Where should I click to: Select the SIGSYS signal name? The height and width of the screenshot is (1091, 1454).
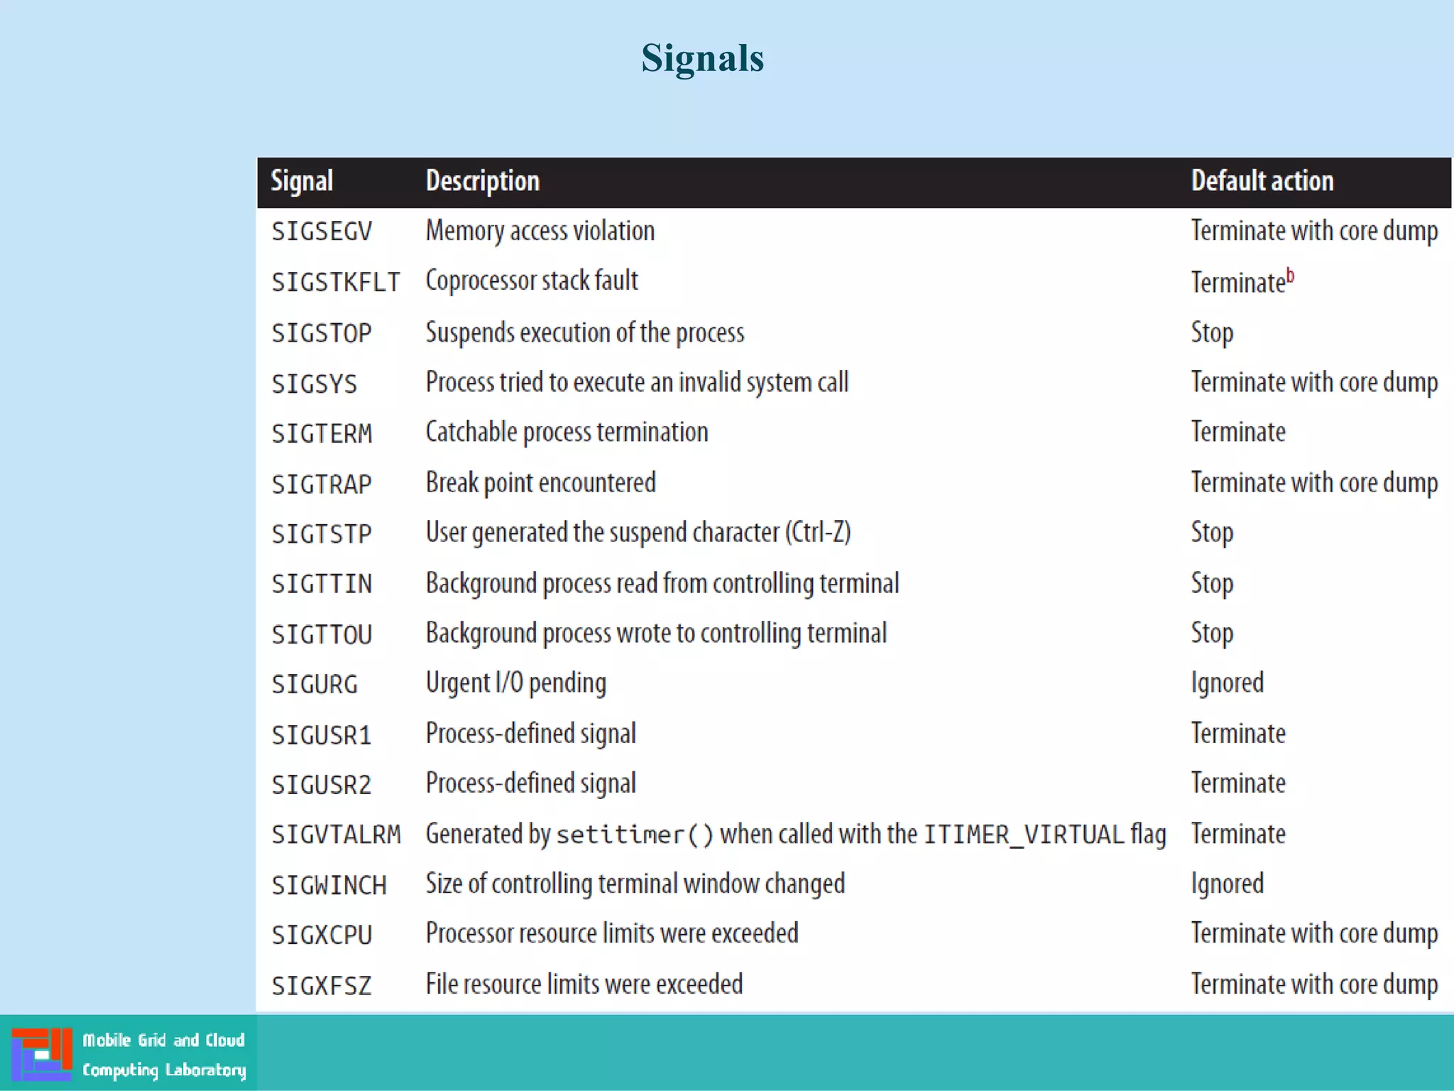[315, 384]
